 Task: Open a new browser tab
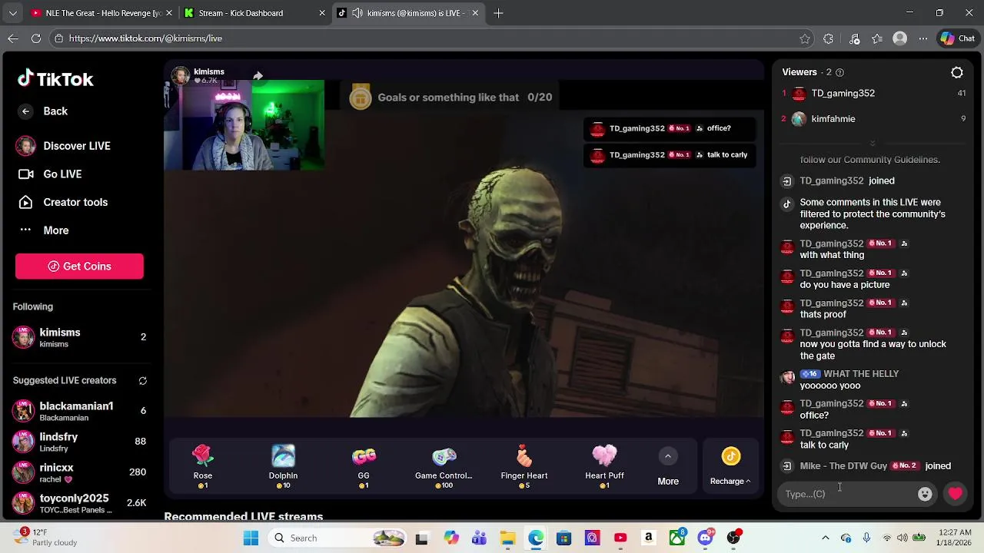click(x=498, y=13)
